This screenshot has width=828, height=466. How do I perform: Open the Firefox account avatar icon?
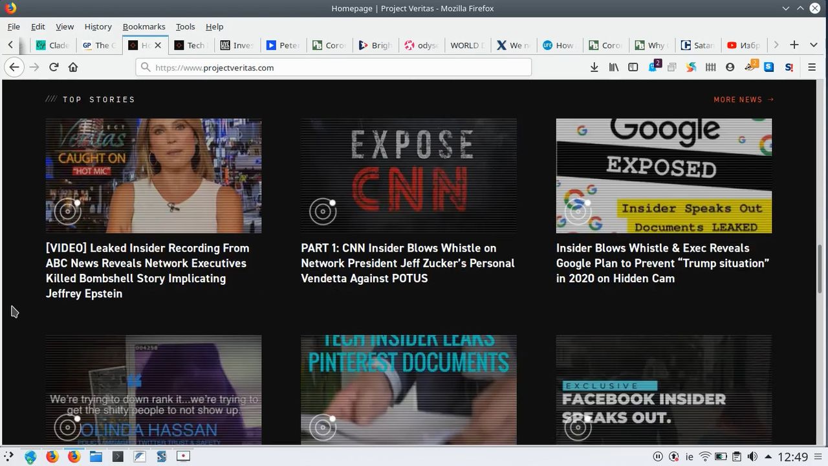click(x=730, y=67)
